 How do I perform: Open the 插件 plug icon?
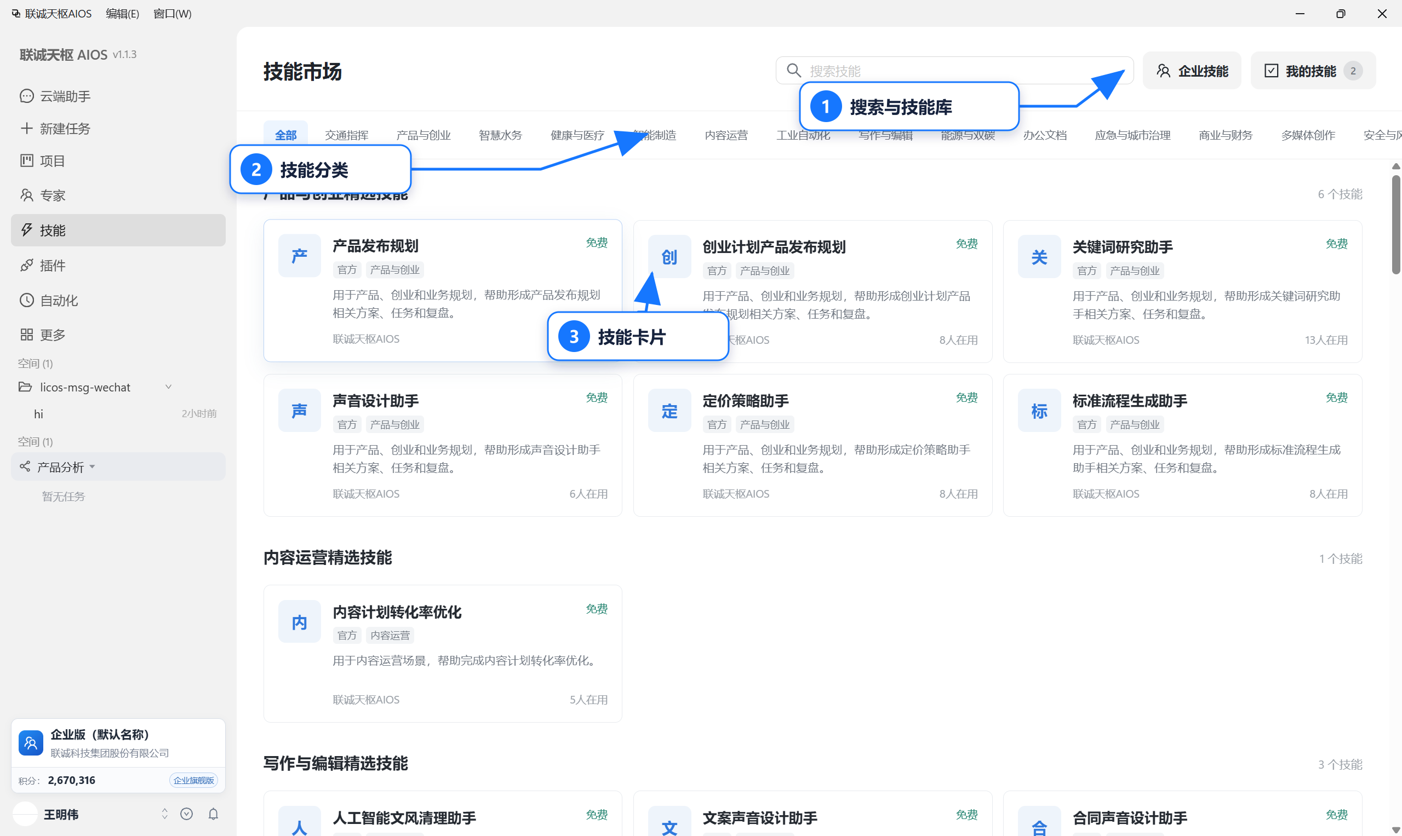[26, 266]
